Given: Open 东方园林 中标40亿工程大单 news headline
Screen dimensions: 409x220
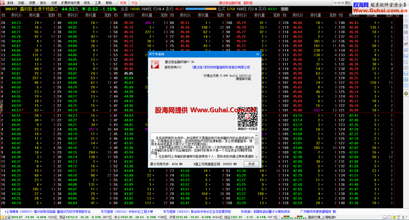Looking at the screenshot, I should tap(127, 212).
